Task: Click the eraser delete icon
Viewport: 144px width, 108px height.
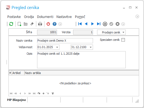Action: point(32,24)
